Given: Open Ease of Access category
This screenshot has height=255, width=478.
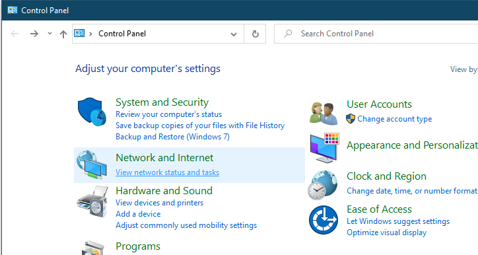Looking at the screenshot, I should pos(379,209).
